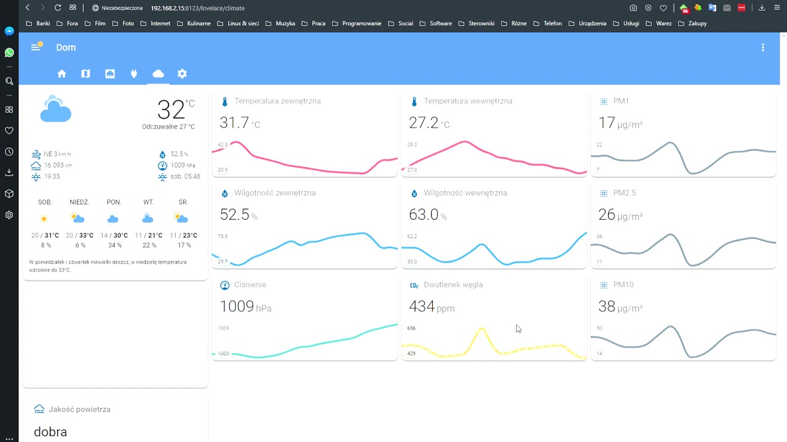Go back in browser history
787x442 pixels.
pyautogui.click(x=28, y=7)
